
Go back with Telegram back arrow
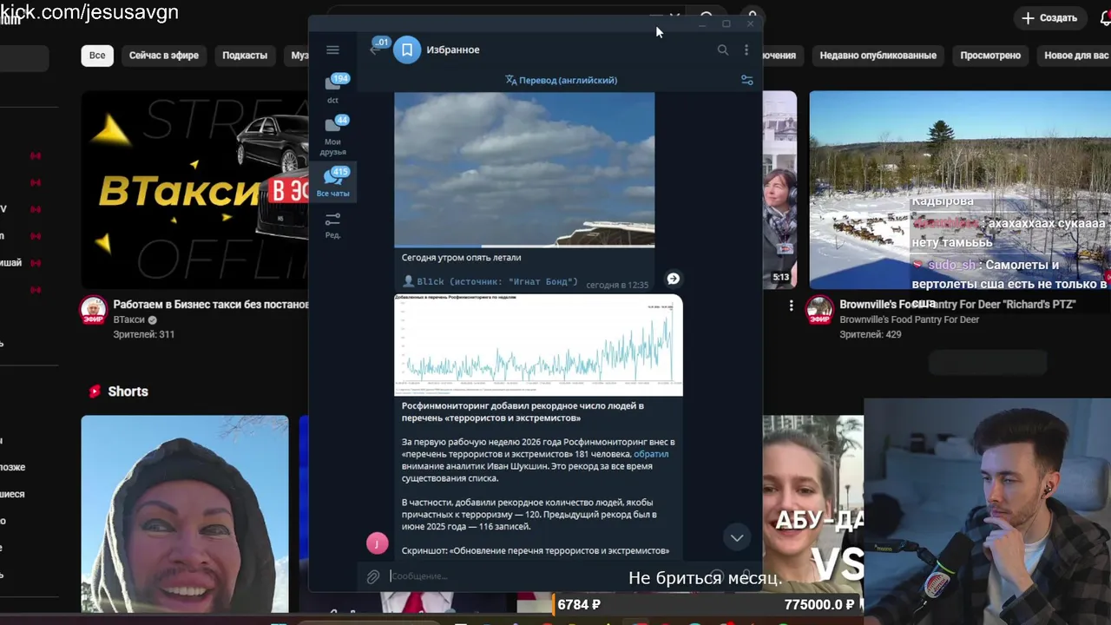pyautogui.click(x=375, y=49)
